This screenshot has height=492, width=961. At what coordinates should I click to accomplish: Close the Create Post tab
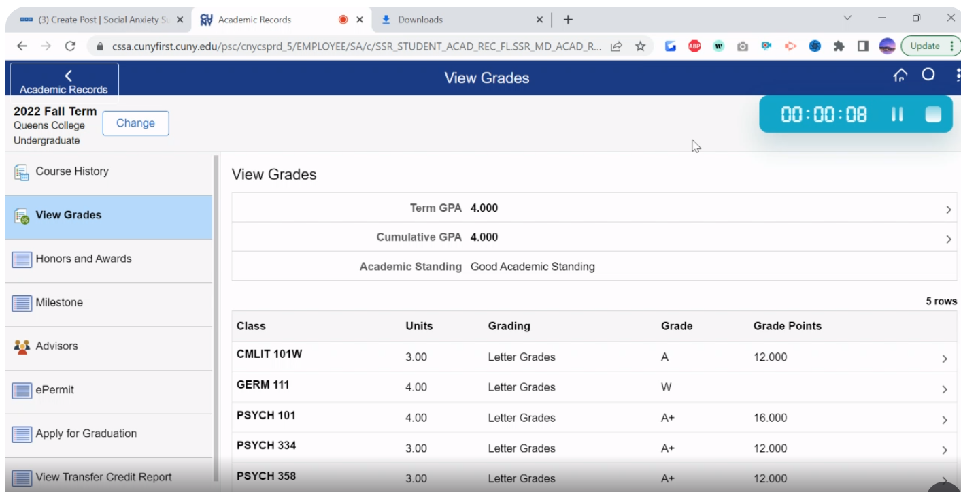(x=180, y=20)
